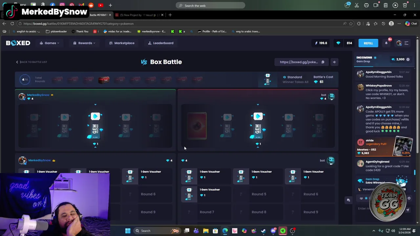Viewport: 420px width, 236px height.
Task: Add the page to favorites star
Action: point(351,24)
